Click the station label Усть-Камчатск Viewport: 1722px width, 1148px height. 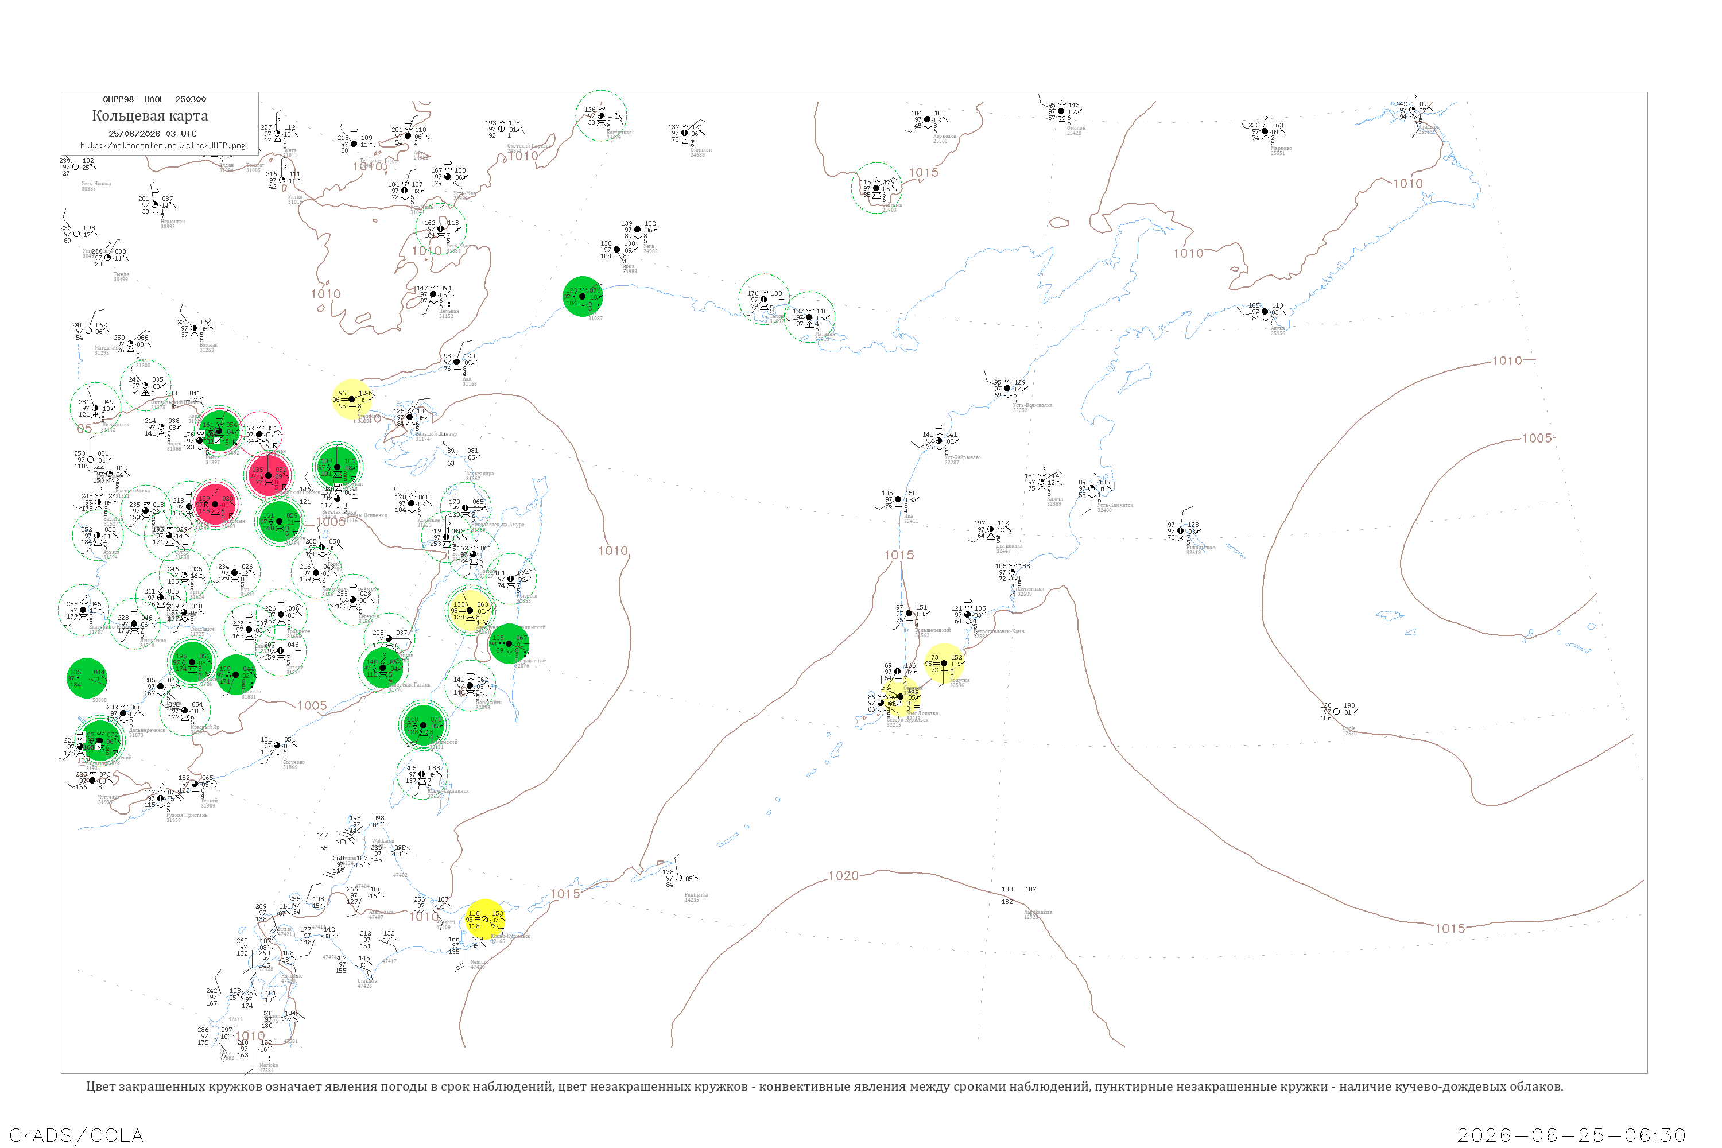1115,505
